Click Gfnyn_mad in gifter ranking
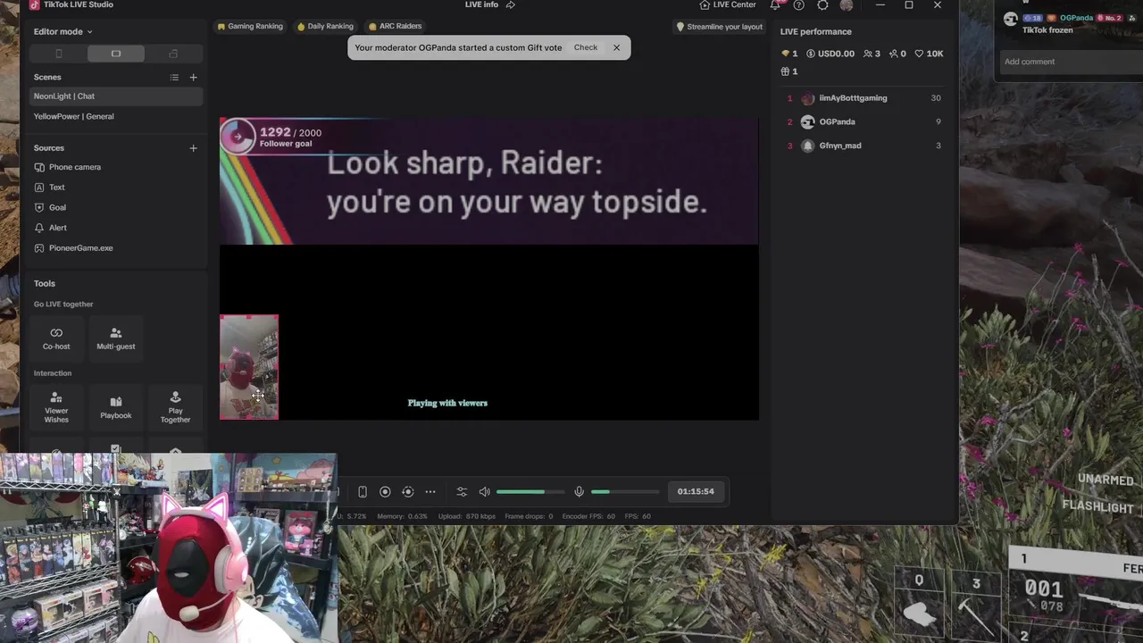The image size is (1143, 643). click(864, 146)
